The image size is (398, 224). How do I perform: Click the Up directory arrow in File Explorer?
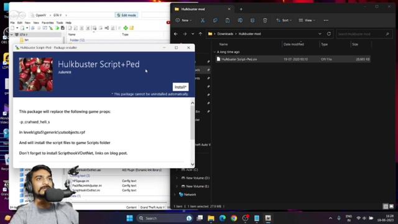(x=200, y=34)
